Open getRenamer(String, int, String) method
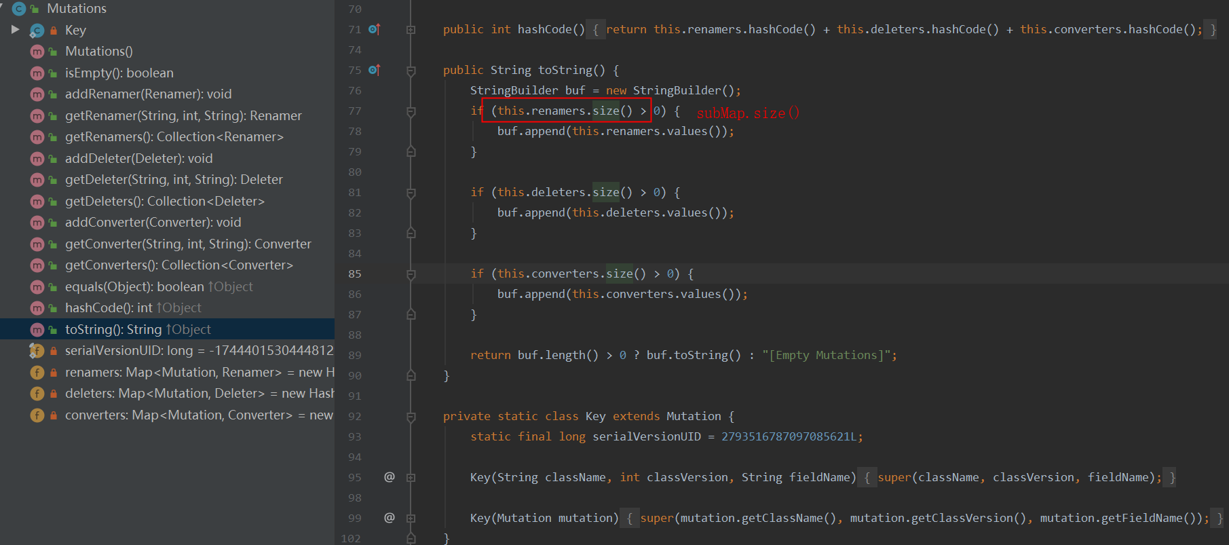1229x545 pixels. pos(183,115)
